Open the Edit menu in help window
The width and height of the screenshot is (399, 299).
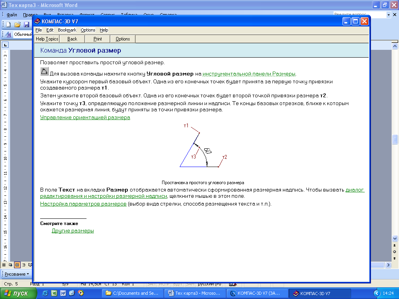tap(50, 30)
